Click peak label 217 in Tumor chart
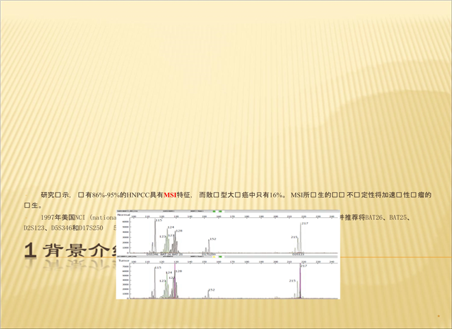The width and height of the screenshot is (452, 329). tap(303, 265)
